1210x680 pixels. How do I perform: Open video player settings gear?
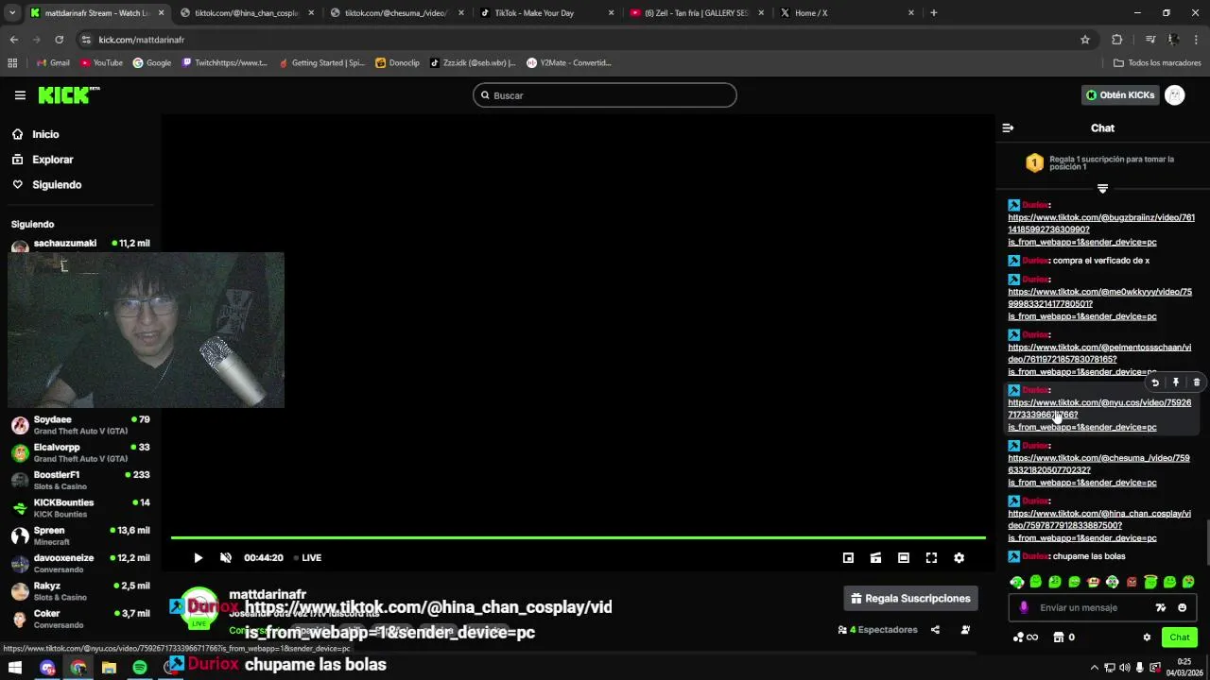coord(959,558)
